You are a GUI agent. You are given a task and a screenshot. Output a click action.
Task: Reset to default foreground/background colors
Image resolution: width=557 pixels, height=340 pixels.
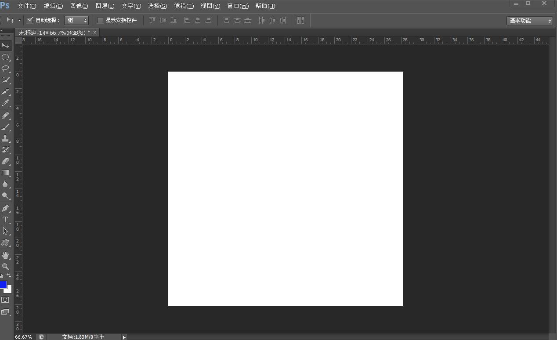coord(2,276)
